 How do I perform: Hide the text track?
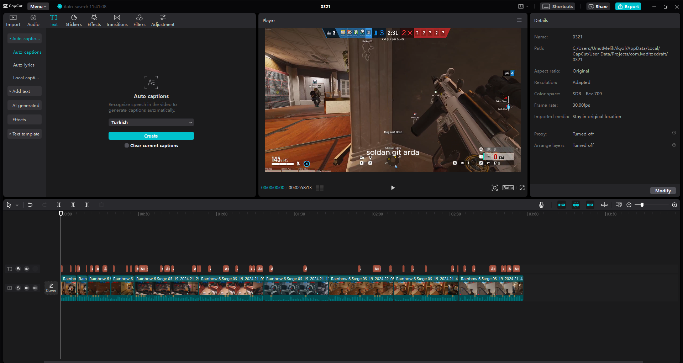pyautogui.click(x=27, y=269)
